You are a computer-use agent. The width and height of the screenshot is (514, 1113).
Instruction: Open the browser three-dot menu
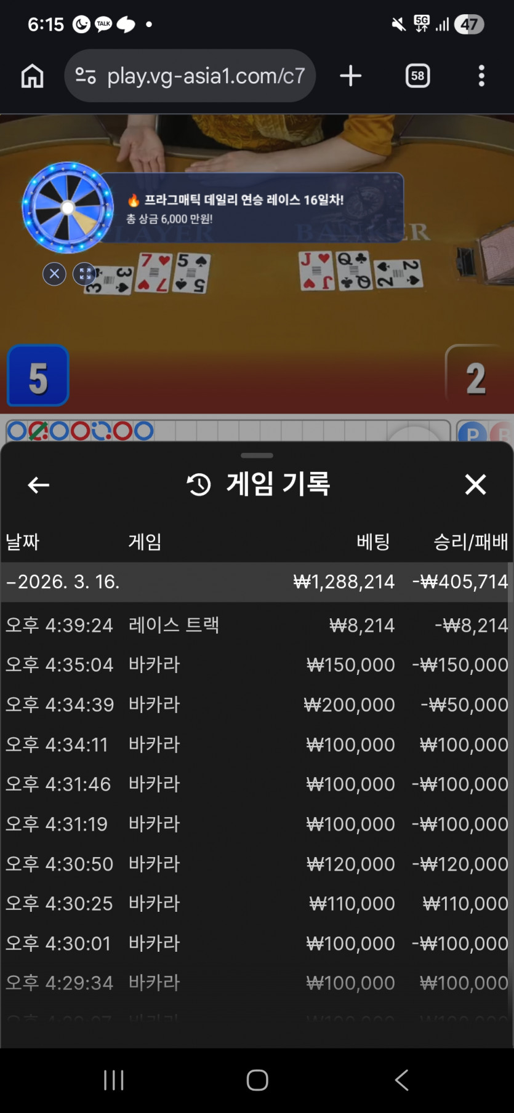click(x=481, y=76)
